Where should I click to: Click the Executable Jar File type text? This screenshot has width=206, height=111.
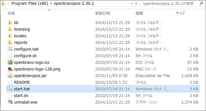(x=153, y=76)
